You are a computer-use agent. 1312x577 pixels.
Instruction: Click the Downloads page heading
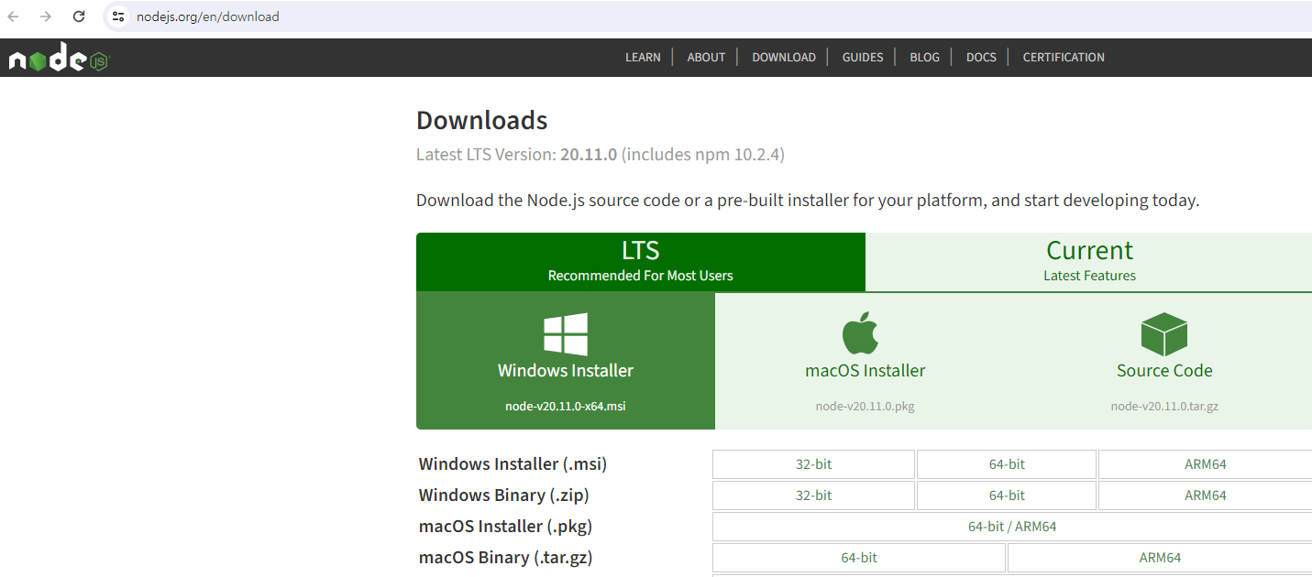(x=482, y=120)
